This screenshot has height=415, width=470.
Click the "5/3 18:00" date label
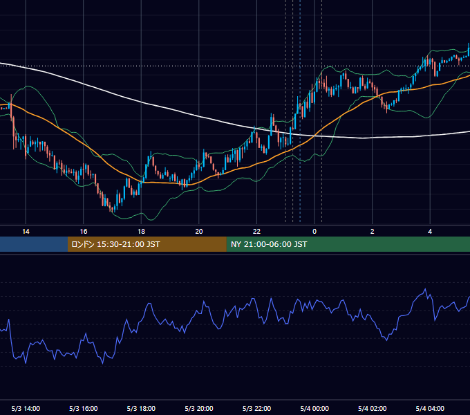(x=141, y=409)
